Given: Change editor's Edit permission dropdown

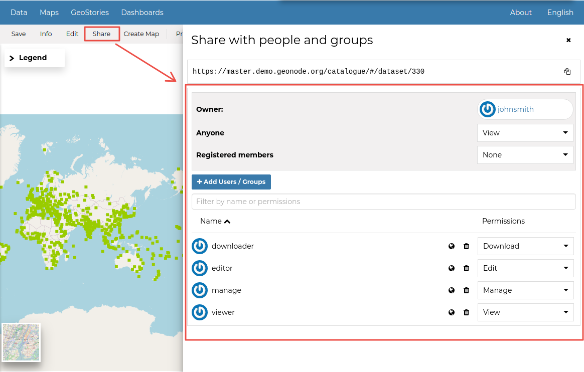Looking at the screenshot, I should pos(525,268).
